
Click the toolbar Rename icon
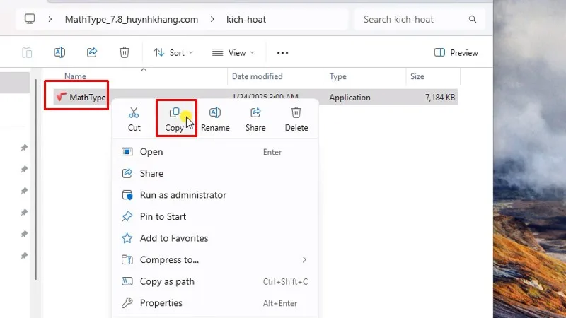[x=59, y=52]
